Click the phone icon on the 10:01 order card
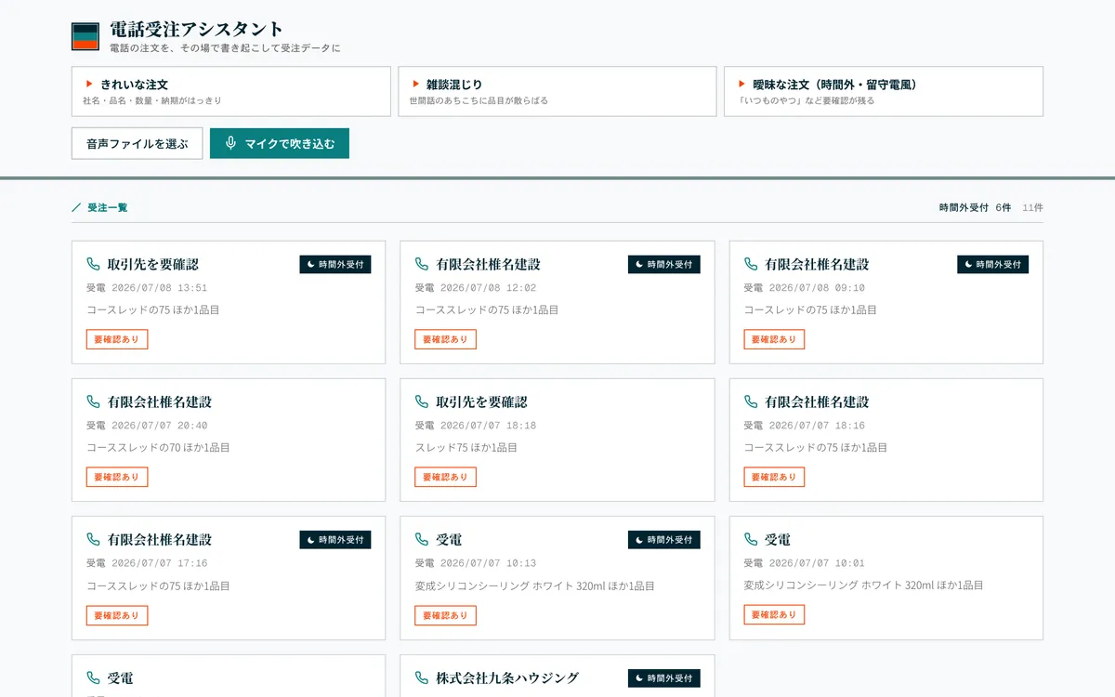 point(751,539)
